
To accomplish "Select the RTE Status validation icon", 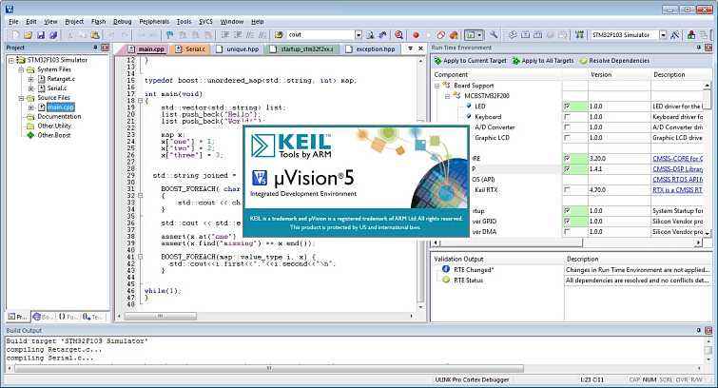I will (445, 281).
